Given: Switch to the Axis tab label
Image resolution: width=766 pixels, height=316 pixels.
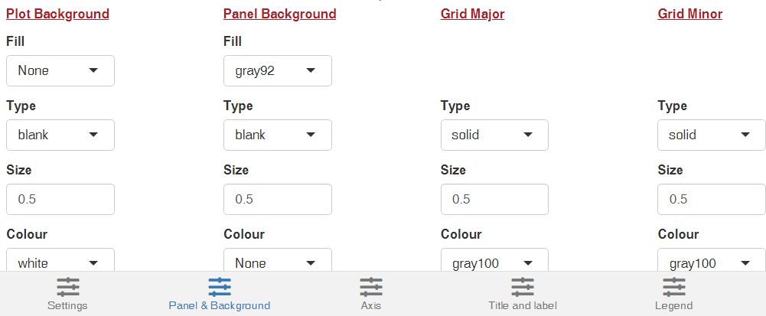Looking at the screenshot, I should pyautogui.click(x=371, y=306).
